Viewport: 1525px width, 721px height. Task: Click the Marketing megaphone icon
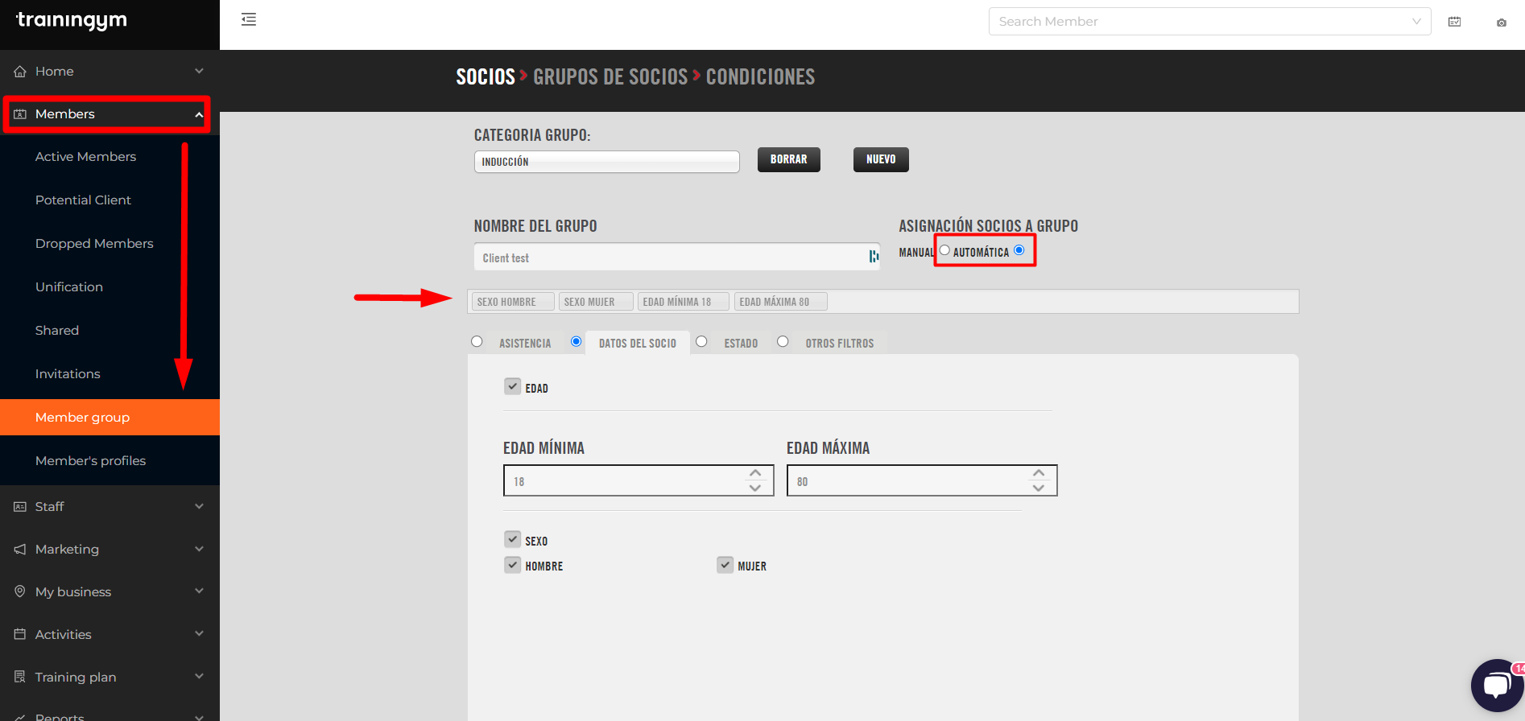pyautogui.click(x=20, y=549)
